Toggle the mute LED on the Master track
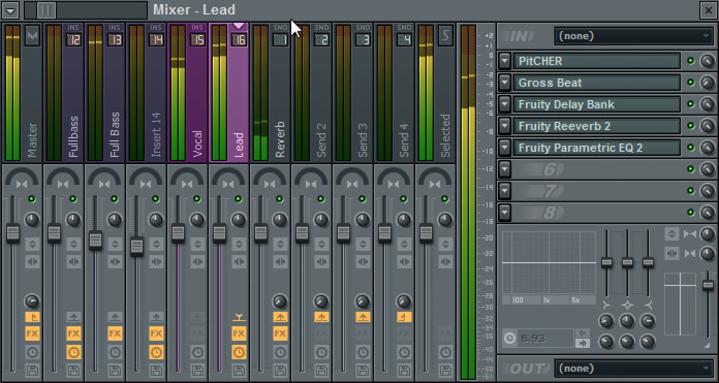Screen dimensions: 719x383 [x=32, y=199]
